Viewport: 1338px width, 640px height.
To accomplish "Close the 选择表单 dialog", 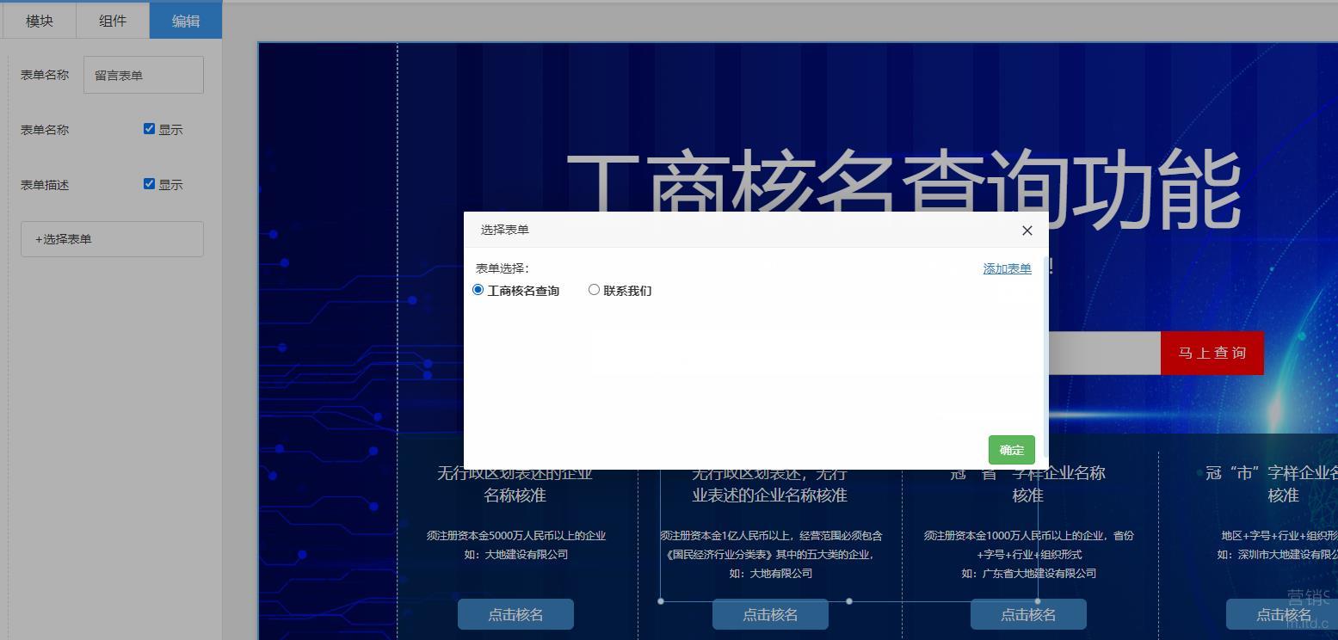I will click(x=1027, y=231).
